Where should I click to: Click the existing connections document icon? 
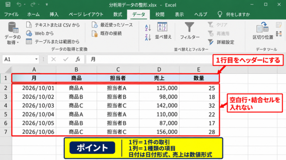95,33
